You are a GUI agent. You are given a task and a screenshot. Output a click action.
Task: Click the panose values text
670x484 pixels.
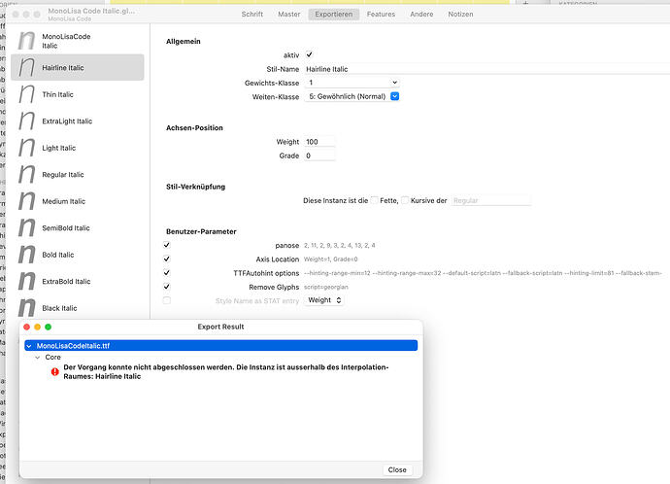340,246
